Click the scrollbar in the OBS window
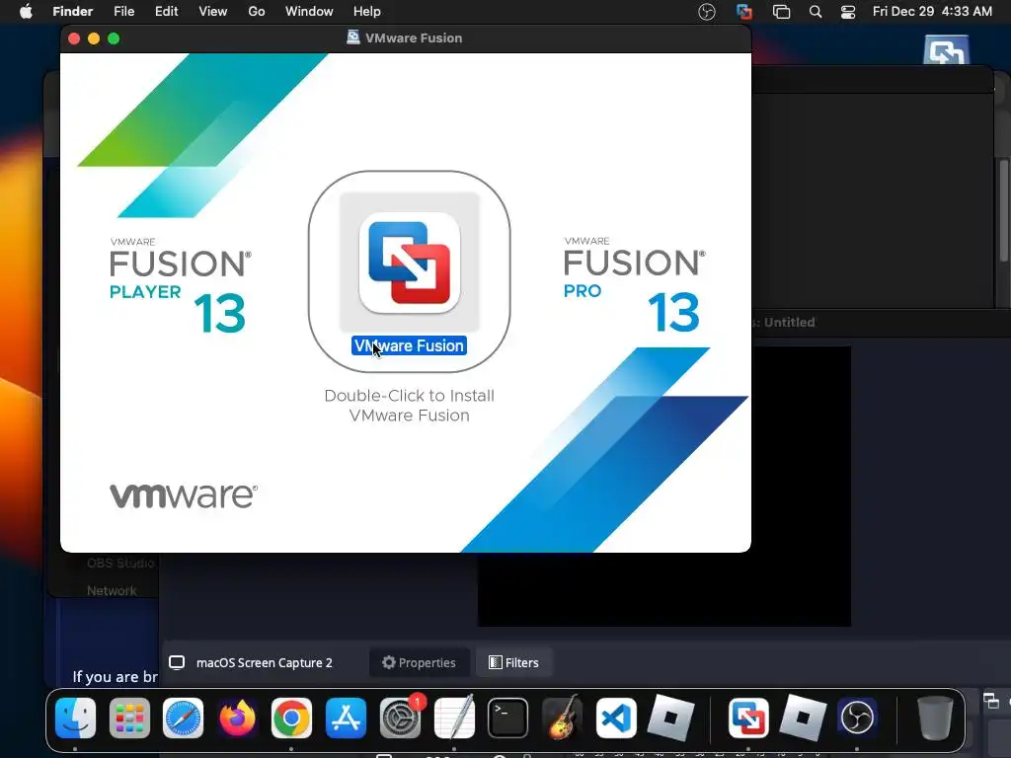Viewport: 1011px width, 758px height. [x=1004, y=211]
